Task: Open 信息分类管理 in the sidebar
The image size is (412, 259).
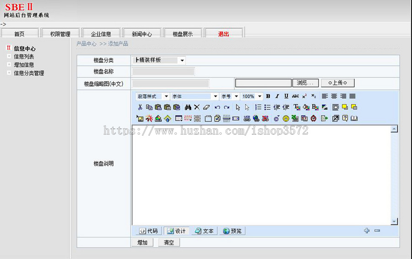Action: tap(29, 73)
